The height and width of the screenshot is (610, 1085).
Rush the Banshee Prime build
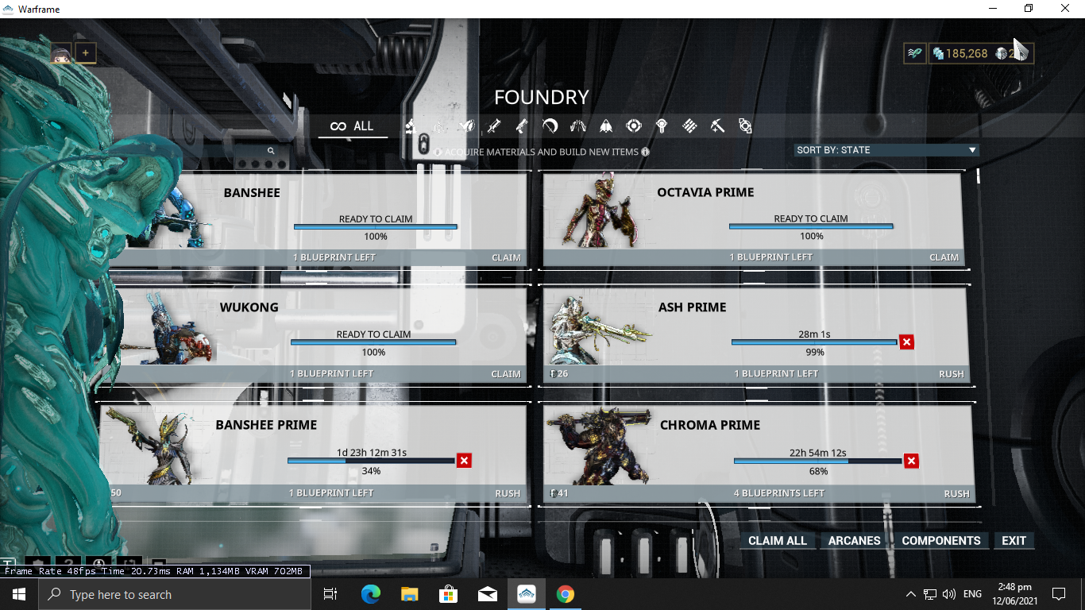tap(508, 493)
